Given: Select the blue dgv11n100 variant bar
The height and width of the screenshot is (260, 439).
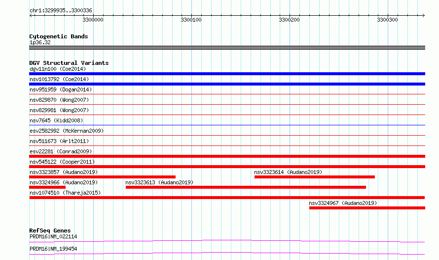Looking at the screenshot, I should click(227, 74).
